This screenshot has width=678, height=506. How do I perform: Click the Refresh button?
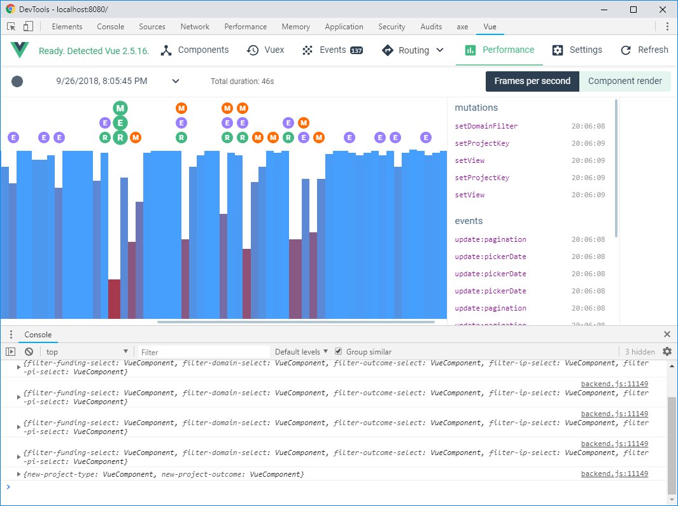(644, 50)
